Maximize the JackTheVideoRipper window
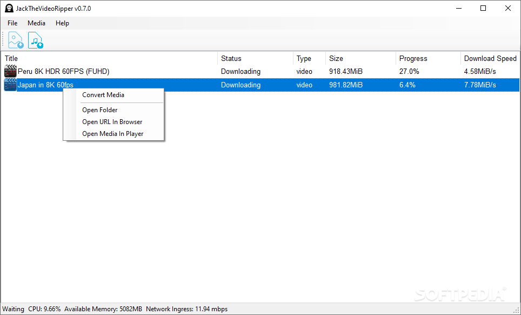The width and height of the screenshot is (521, 315). coord(483,8)
